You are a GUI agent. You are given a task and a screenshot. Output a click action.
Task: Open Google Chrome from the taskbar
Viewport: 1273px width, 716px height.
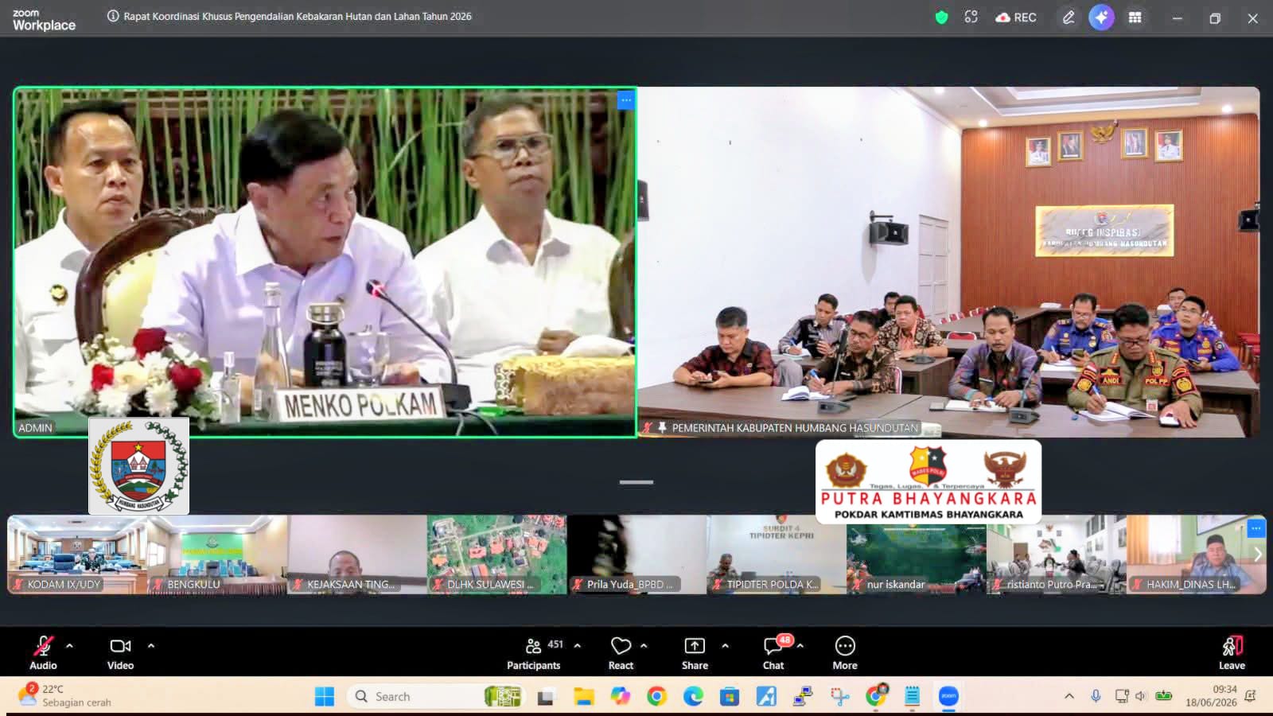[x=656, y=697]
